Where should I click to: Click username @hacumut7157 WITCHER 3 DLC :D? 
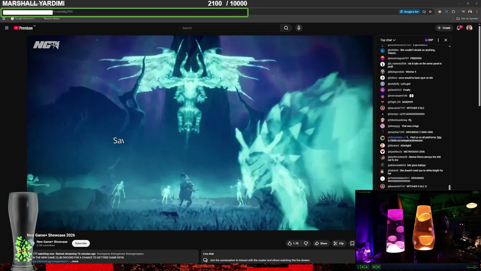pyautogui.click(x=396, y=186)
